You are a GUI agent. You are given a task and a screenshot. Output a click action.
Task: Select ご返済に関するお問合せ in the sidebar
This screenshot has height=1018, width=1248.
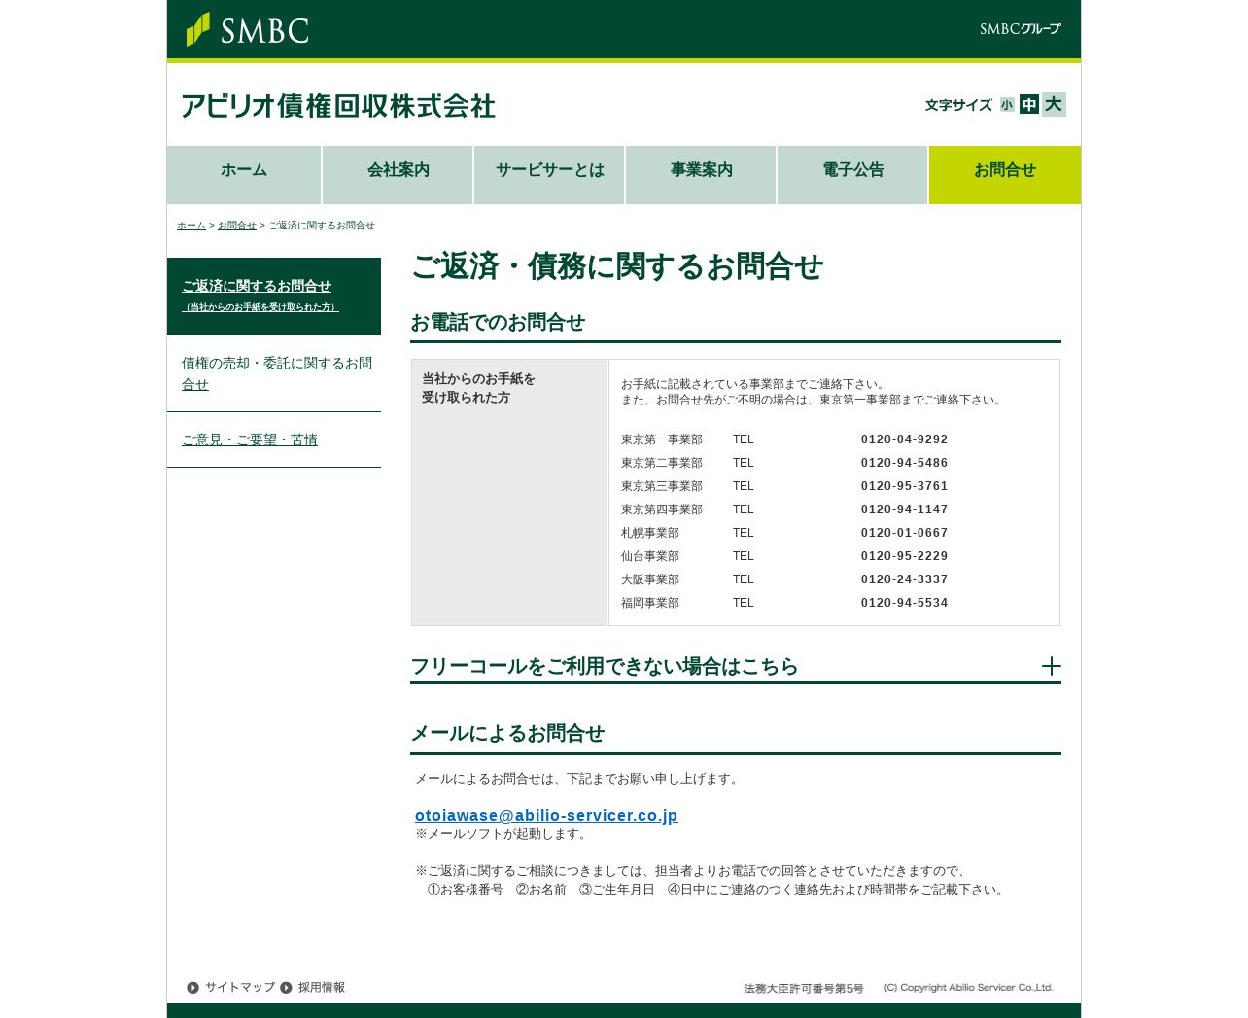coord(274,297)
